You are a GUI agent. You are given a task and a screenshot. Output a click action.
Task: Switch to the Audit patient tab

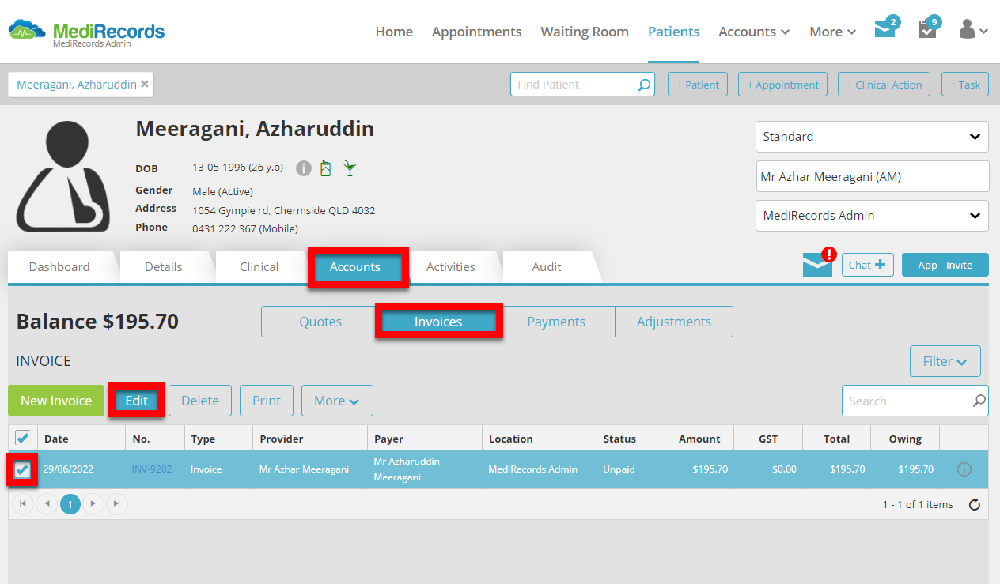click(x=547, y=267)
